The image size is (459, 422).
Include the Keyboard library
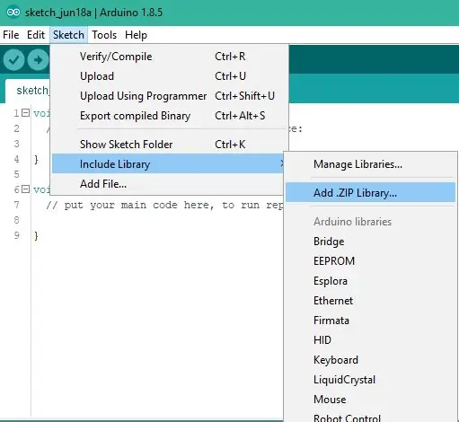point(370,360)
